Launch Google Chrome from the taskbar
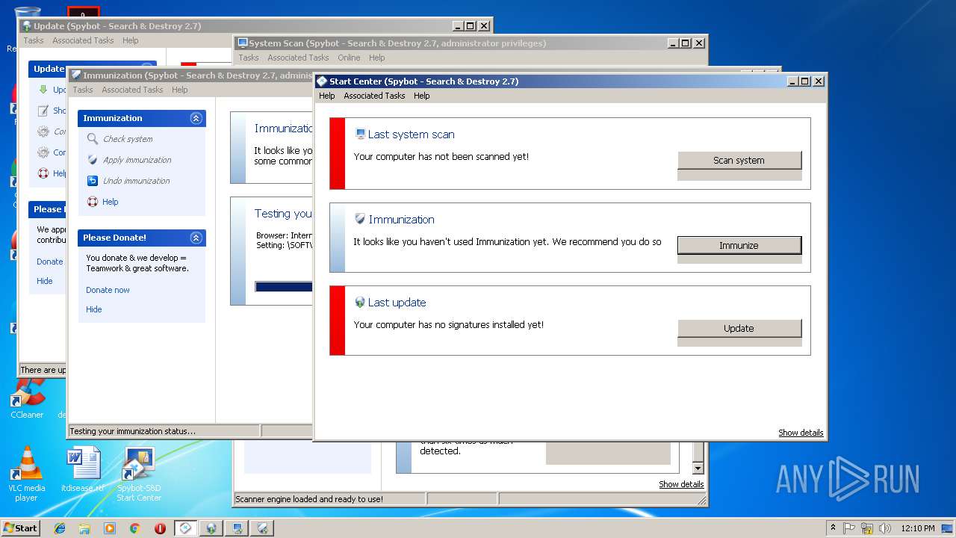The width and height of the screenshot is (956, 538). (x=134, y=528)
